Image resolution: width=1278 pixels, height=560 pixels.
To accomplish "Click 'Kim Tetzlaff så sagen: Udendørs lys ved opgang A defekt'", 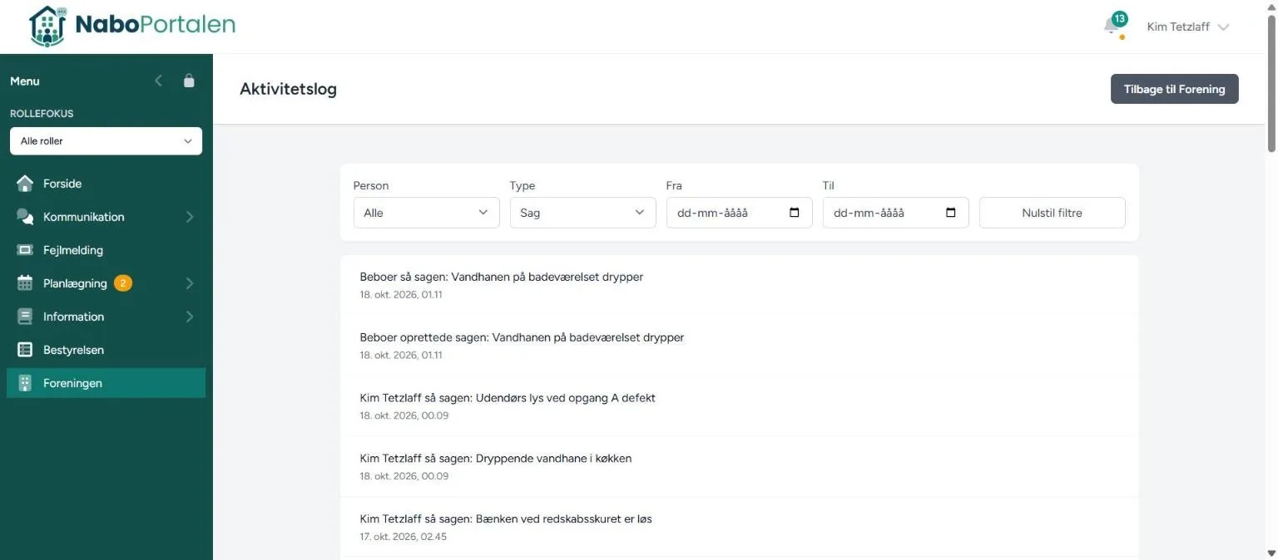I will (508, 398).
